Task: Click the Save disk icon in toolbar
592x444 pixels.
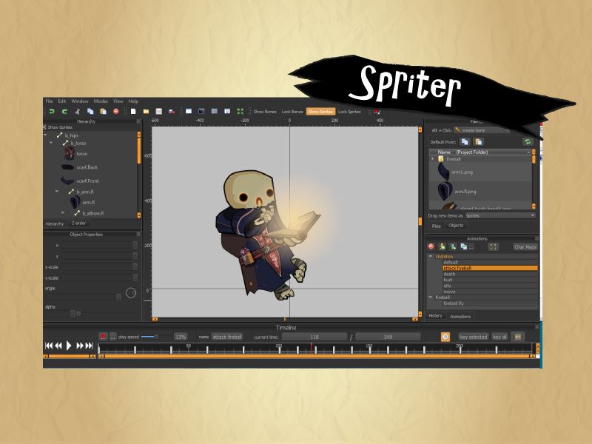Action: (x=159, y=112)
